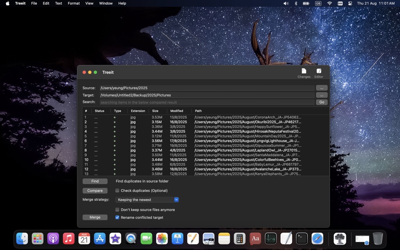Open Merge strategy dropdown Keeping the newest
This screenshot has width=400, height=250.
147,200
